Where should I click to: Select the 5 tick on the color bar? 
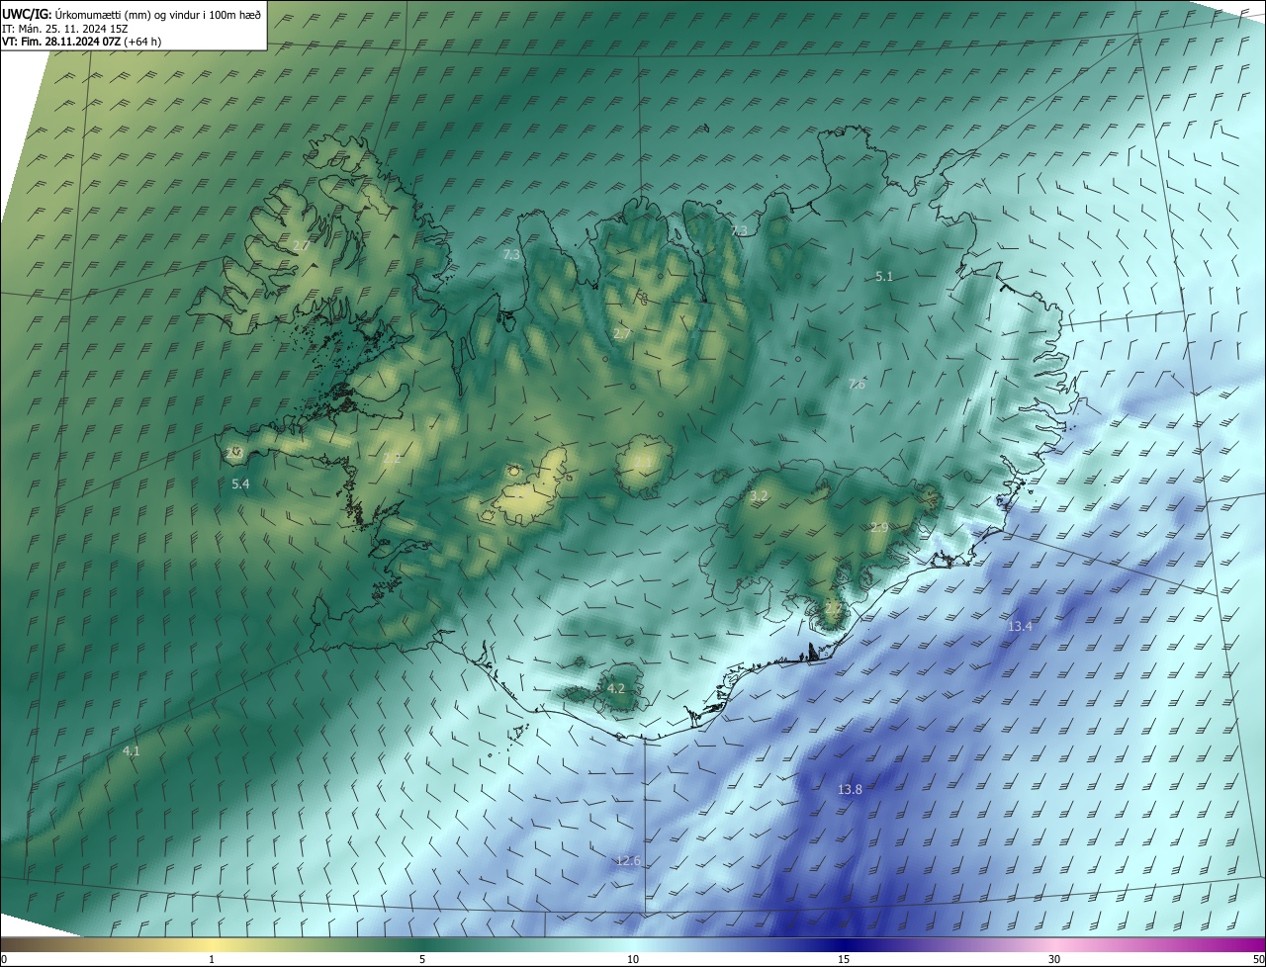[422, 959]
